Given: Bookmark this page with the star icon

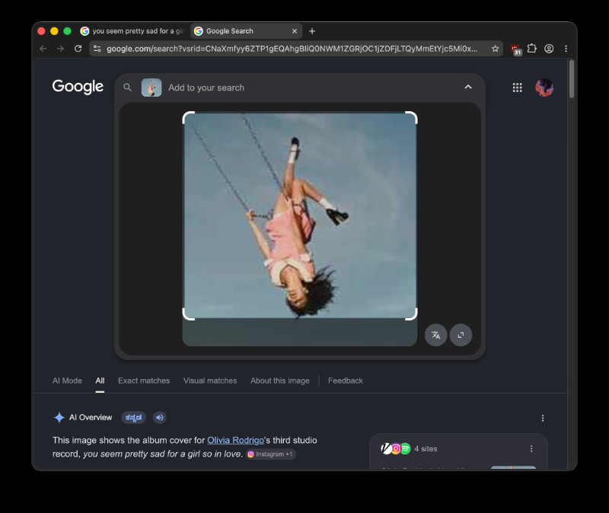Looking at the screenshot, I should pos(496,49).
